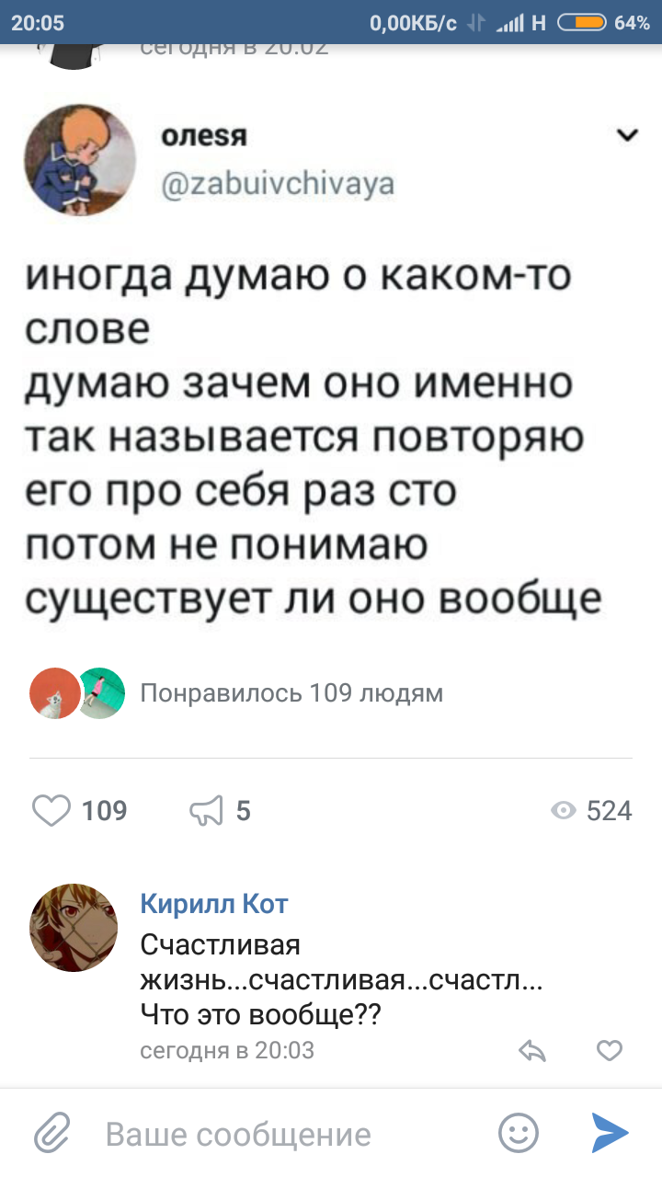Click the 'Понравилось 109 людям' link

[291, 693]
